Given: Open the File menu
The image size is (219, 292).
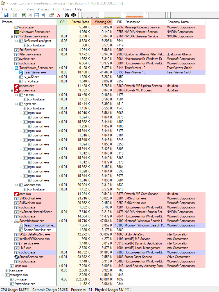Looking at the screenshot, I should coord(4,9).
